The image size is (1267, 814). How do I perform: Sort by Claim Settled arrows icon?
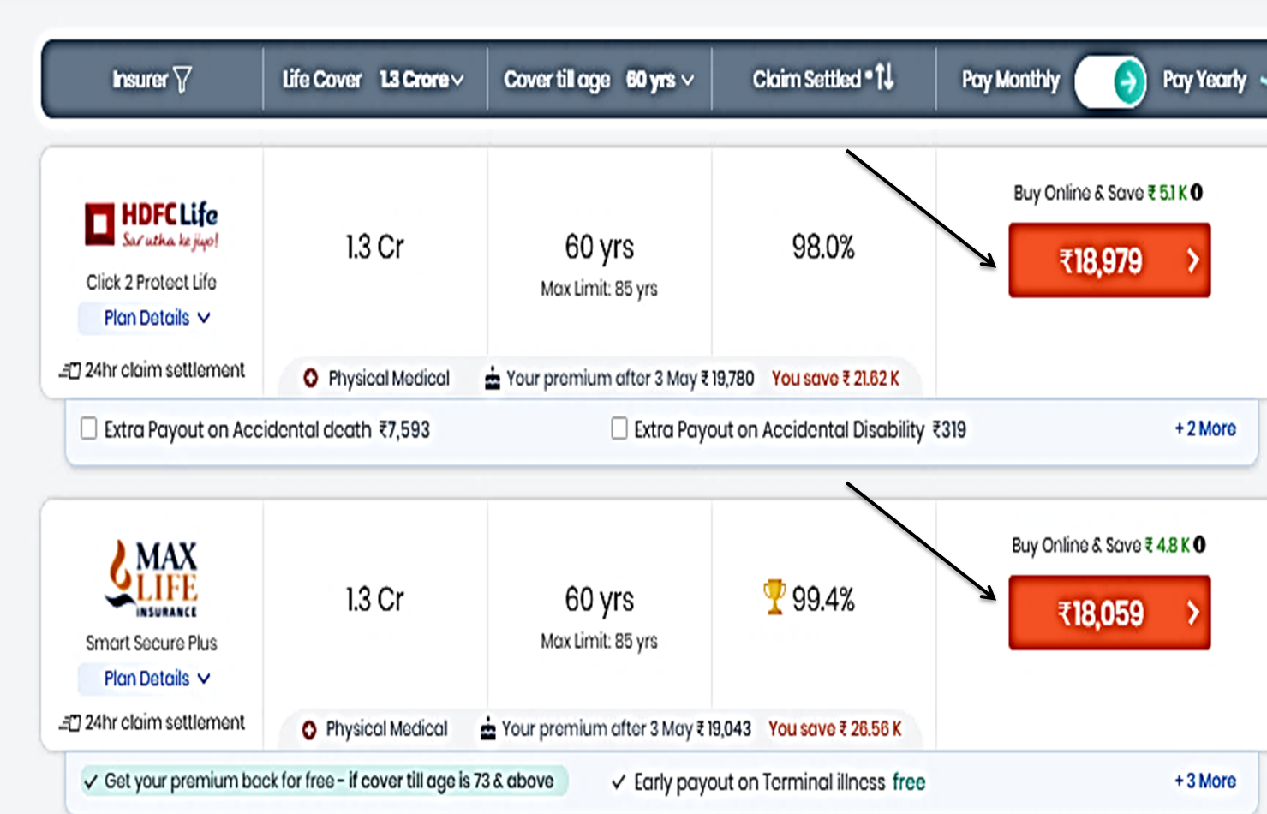click(884, 77)
